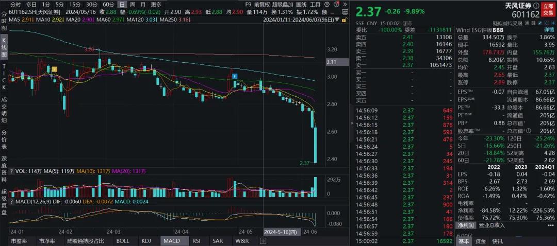
Task: Select the 基本 bottom tab
Action: pyautogui.click(x=464, y=241)
